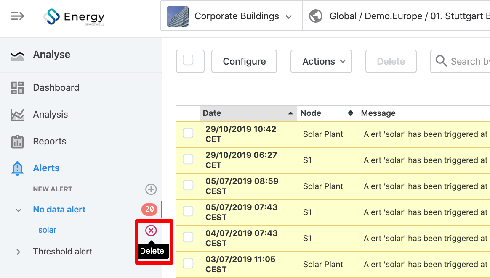This screenshot has height=278, width=490.
Task: Collapse the sidebar with the hamburger arrow icon
Action: click(x=18, y=16)
